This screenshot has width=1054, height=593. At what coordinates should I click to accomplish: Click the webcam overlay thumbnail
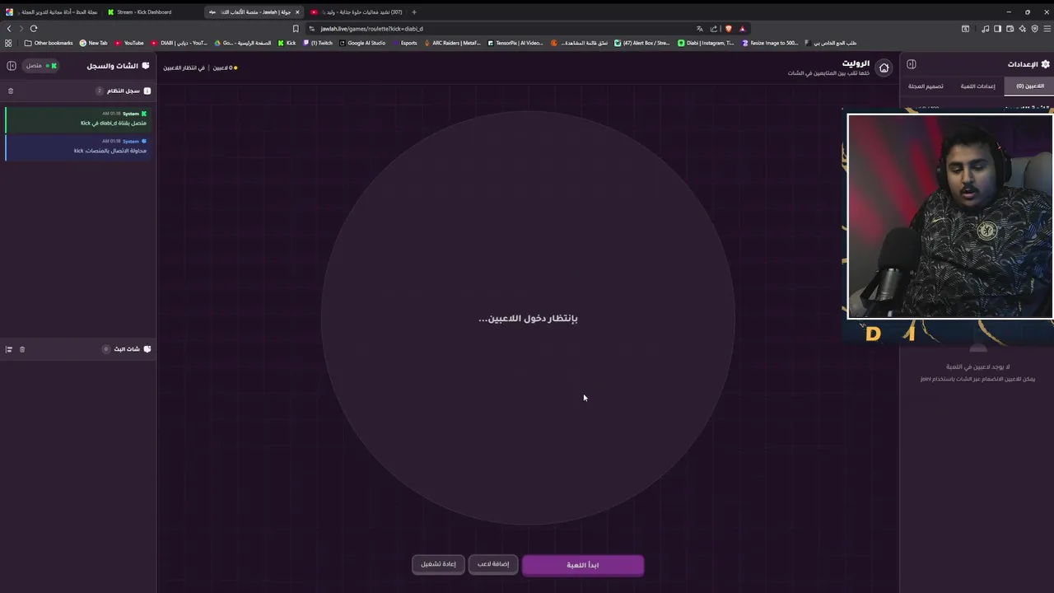click(950, 217)
